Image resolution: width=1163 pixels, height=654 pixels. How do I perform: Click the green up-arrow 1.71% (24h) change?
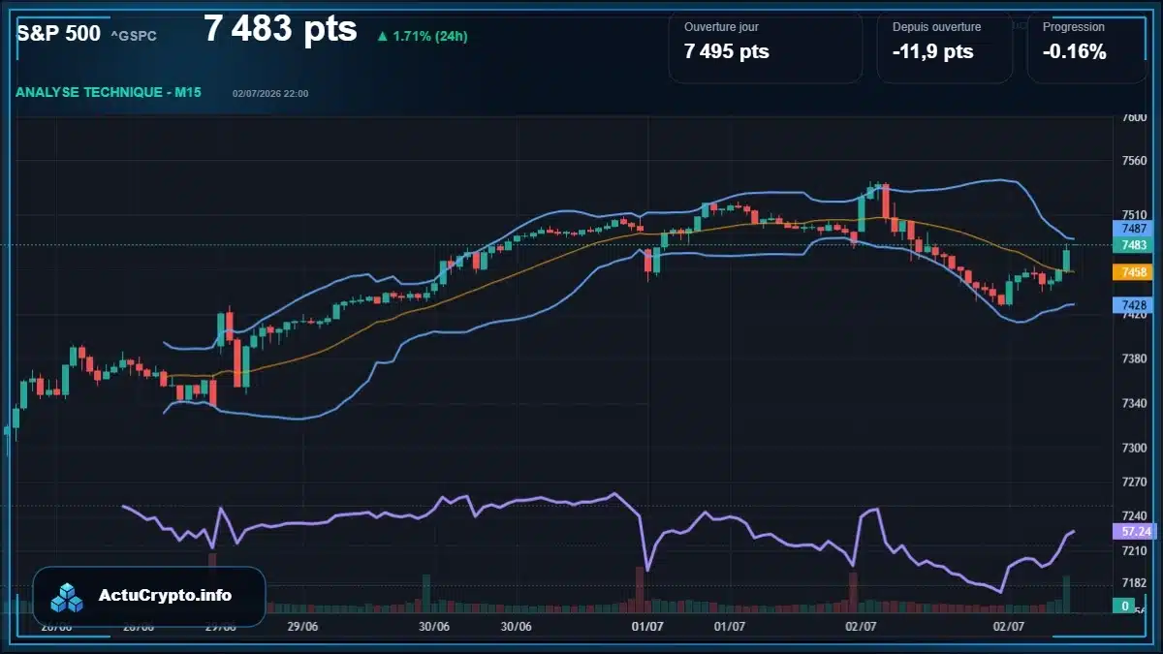[x=423, y=36]
